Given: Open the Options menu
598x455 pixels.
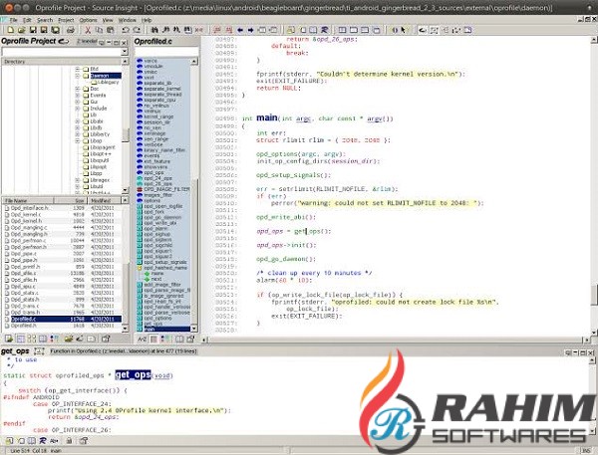Looking at the screenshot, I should pos(88,20).
